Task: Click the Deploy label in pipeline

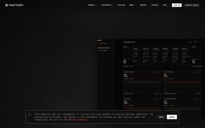Action: [x=194, y=47]
